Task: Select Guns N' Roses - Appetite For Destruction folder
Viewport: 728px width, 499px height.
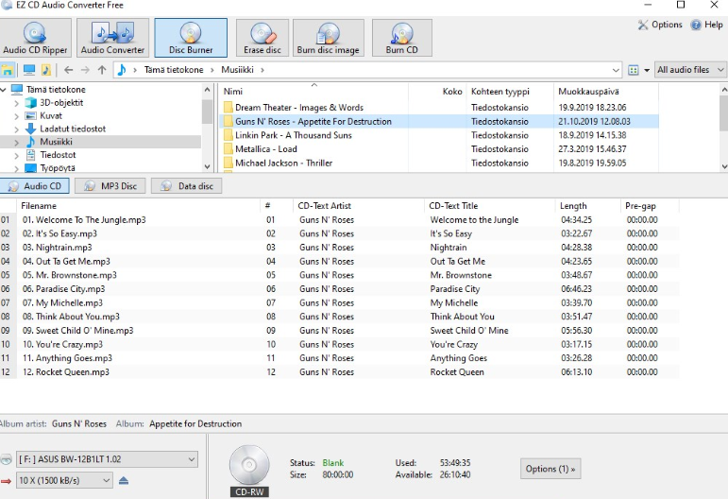Action: click(313, 121)
